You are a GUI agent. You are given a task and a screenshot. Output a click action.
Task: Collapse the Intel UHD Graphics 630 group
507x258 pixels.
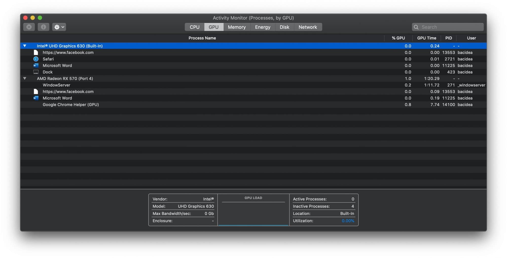tap(25, 46)
